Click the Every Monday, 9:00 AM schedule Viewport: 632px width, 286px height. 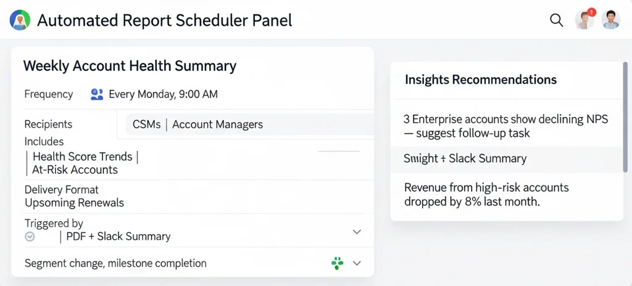click(x=163, y=94)
